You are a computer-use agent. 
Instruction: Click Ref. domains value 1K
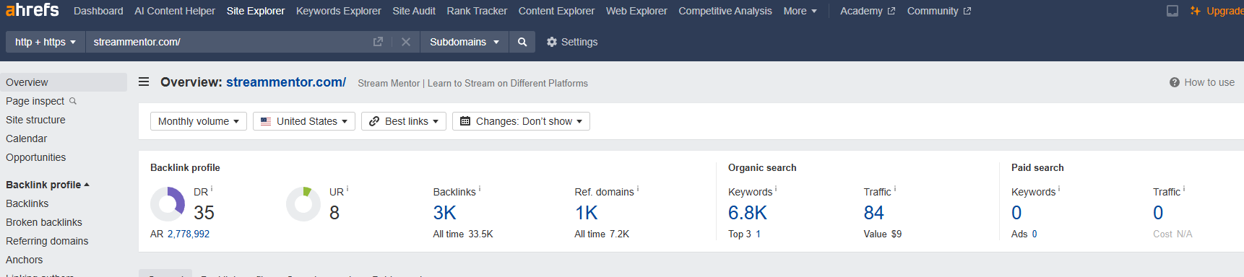click(x=586, y=213)
